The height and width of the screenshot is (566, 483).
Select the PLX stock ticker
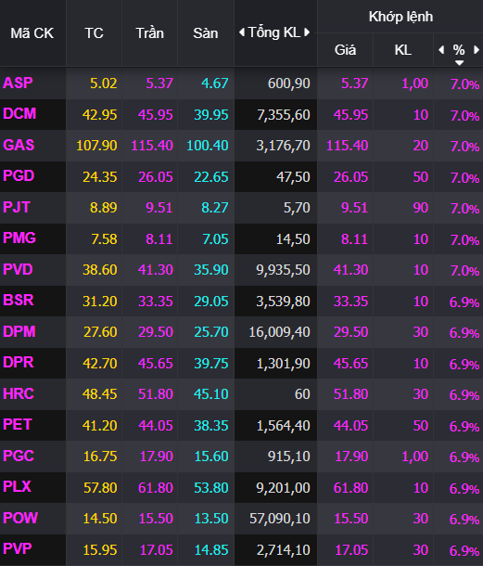tap(17, 486)
